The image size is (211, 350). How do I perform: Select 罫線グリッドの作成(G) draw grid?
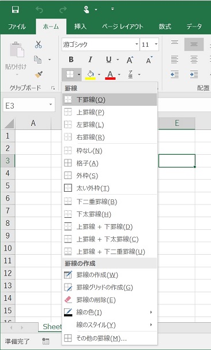(110, 287)
